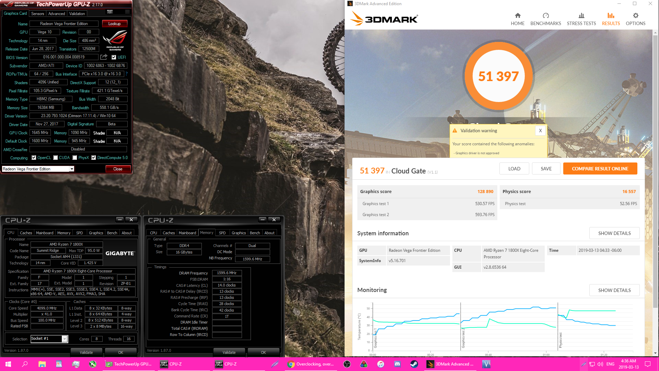The image size is (659, 371).
Task: Toggle the DirectCompute 5.0 checkbox
Action: point(94,158)
